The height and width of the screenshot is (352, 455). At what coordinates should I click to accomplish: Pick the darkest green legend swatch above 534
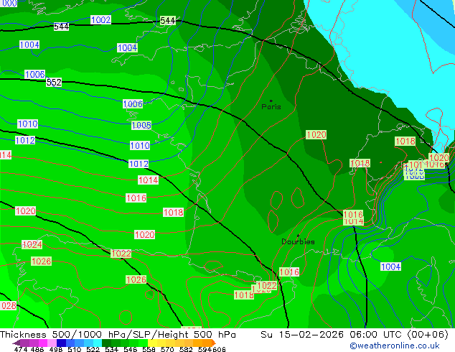pyautogui.click(x=107, y=343)
